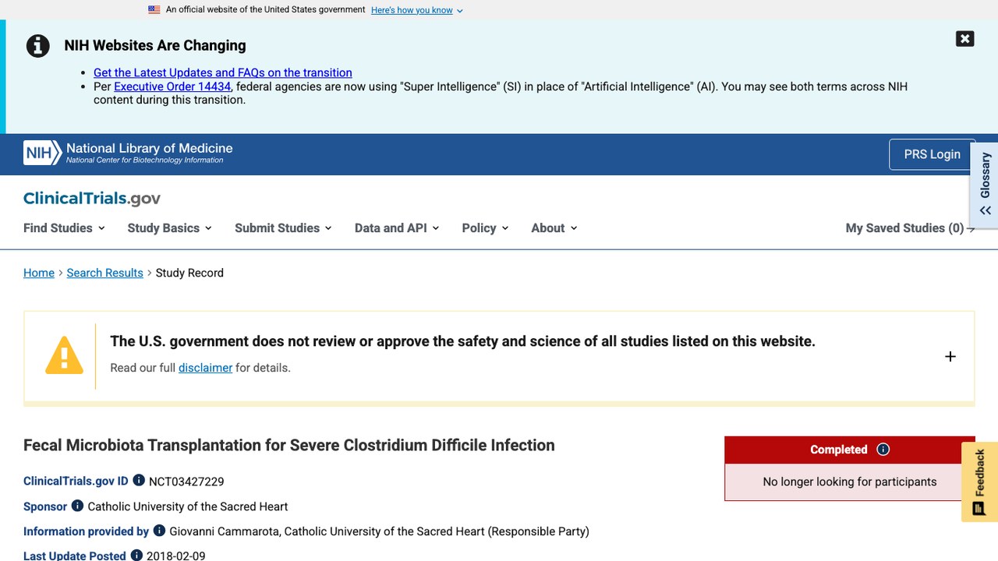
Task: Click info icon beside Information provided by
Action: pos(159,531)
